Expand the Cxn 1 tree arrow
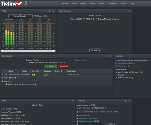 click(12, 81)
